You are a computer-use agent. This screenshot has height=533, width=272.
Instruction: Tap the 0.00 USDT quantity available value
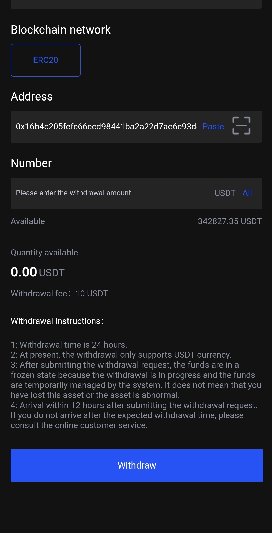(38, 272)
